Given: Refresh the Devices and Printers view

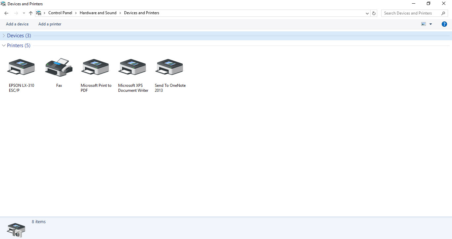Looking at the screenshot, I should tap(374, 13).
